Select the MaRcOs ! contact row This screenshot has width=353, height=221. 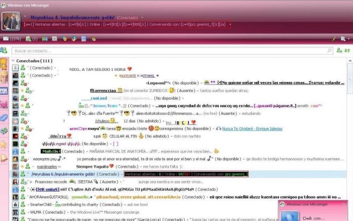(179, 151)
